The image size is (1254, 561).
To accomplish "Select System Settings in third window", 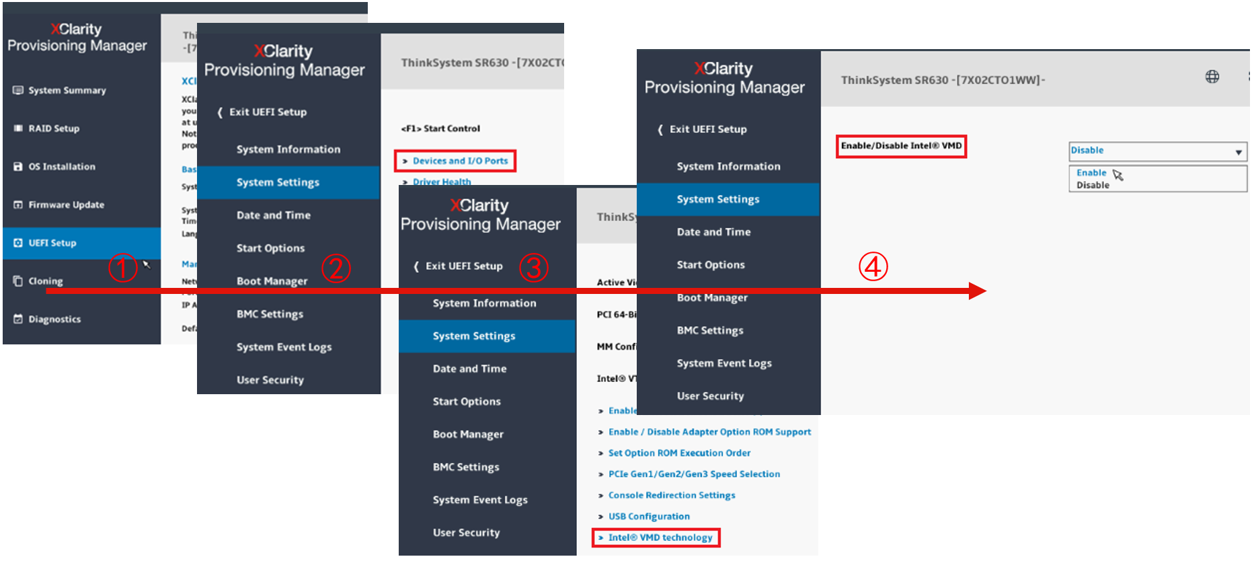I will point(487,336).
